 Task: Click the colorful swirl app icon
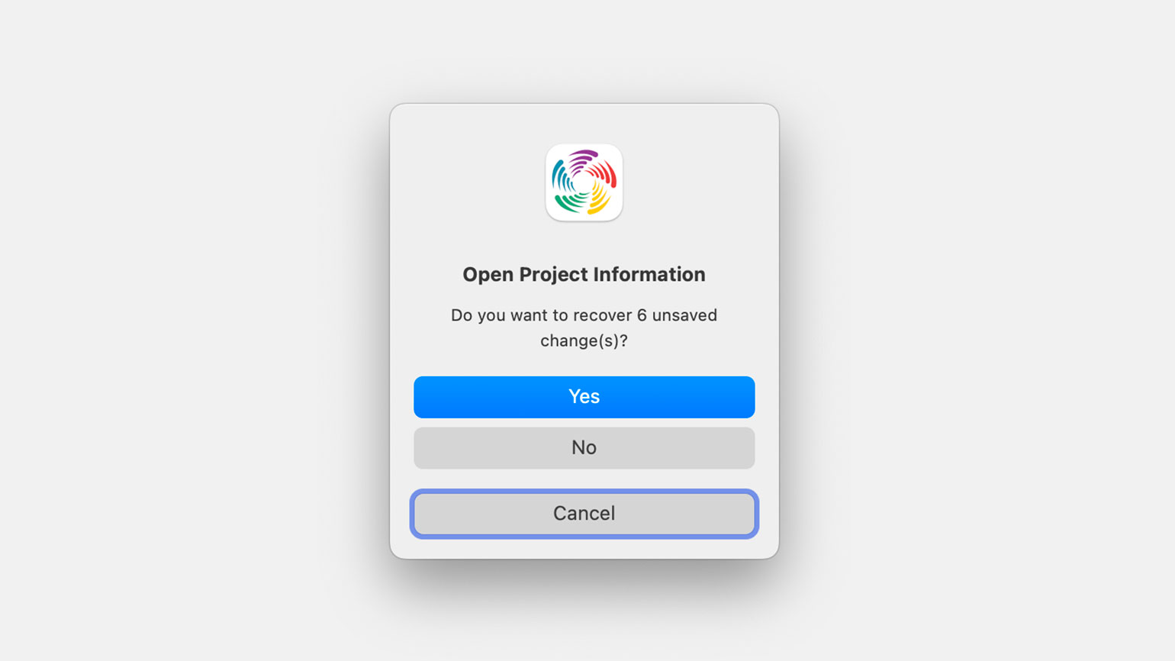click(x=584, y=182)
